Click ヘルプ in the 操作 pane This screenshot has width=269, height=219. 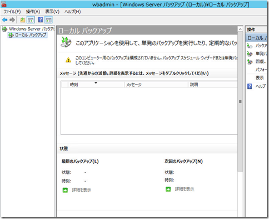pos(261,86)
